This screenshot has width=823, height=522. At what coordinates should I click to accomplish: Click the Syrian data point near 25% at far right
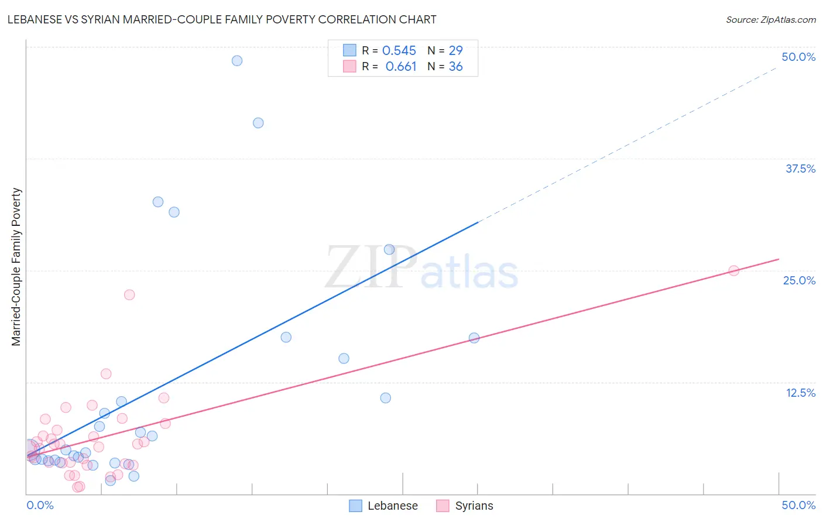pos(733,270)
